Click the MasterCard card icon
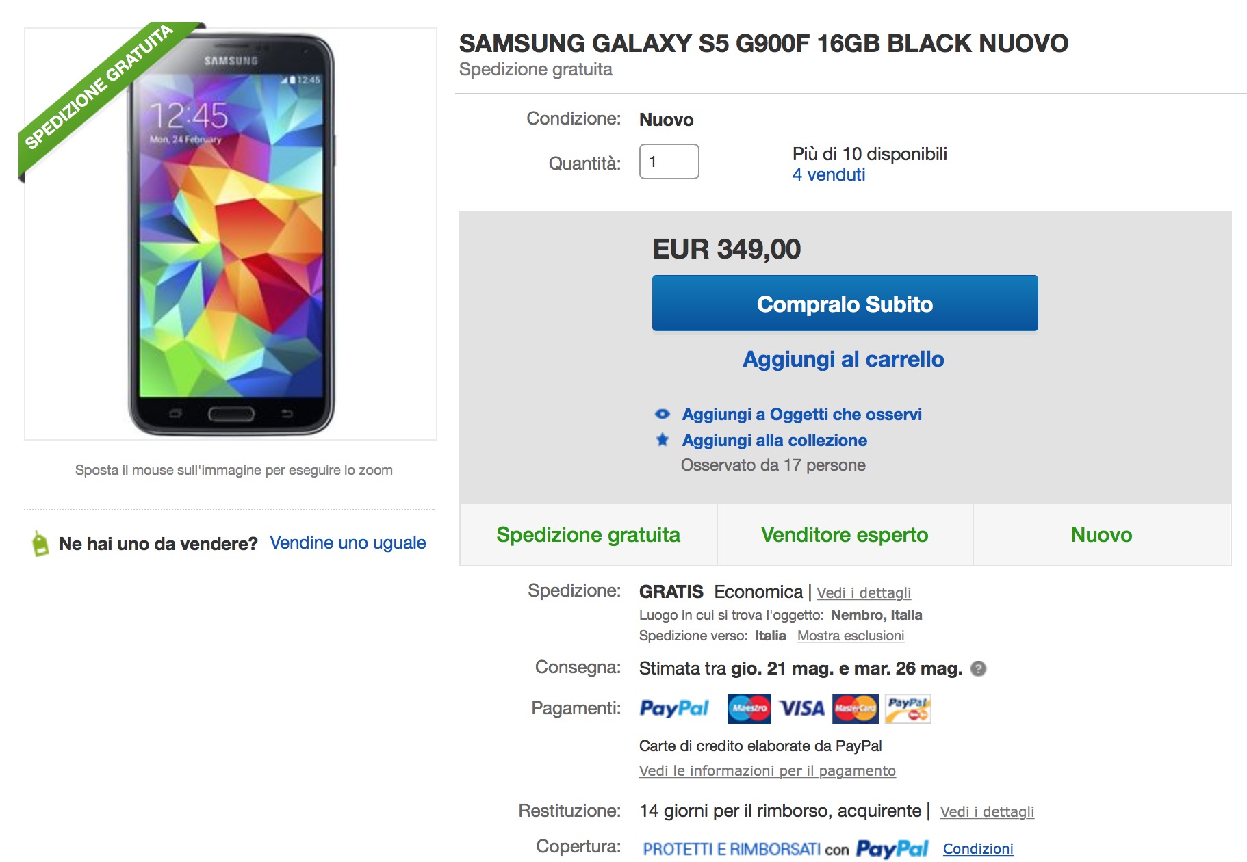Screen dimensions: 1247x862 click(x=855, y=708)
